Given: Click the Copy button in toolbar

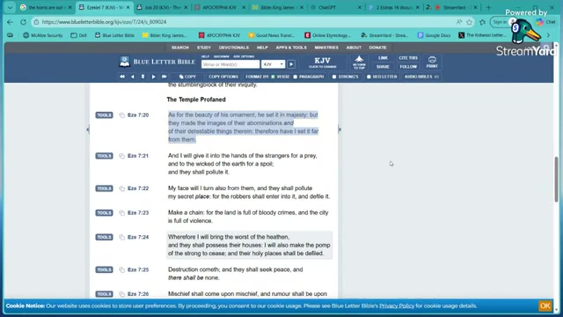Looking at the screenshot, I should [x=187, y=77].
